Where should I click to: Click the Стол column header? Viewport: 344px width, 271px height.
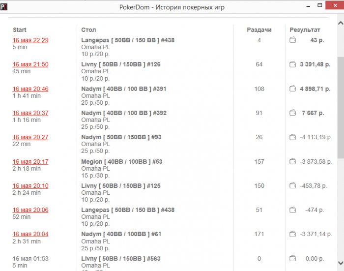(88, 30)
